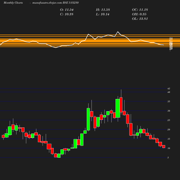Click the 40 price axis label
Image resolution: width=180 pixels, height=180 pixels.
point(169,92)
